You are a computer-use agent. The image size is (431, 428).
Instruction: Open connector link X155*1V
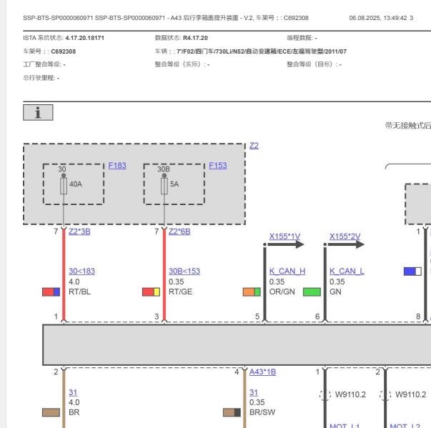(284, 237)
